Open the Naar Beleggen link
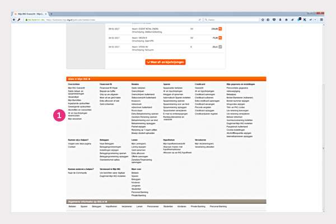Screen dimensions: 336x224 (107, 143)
